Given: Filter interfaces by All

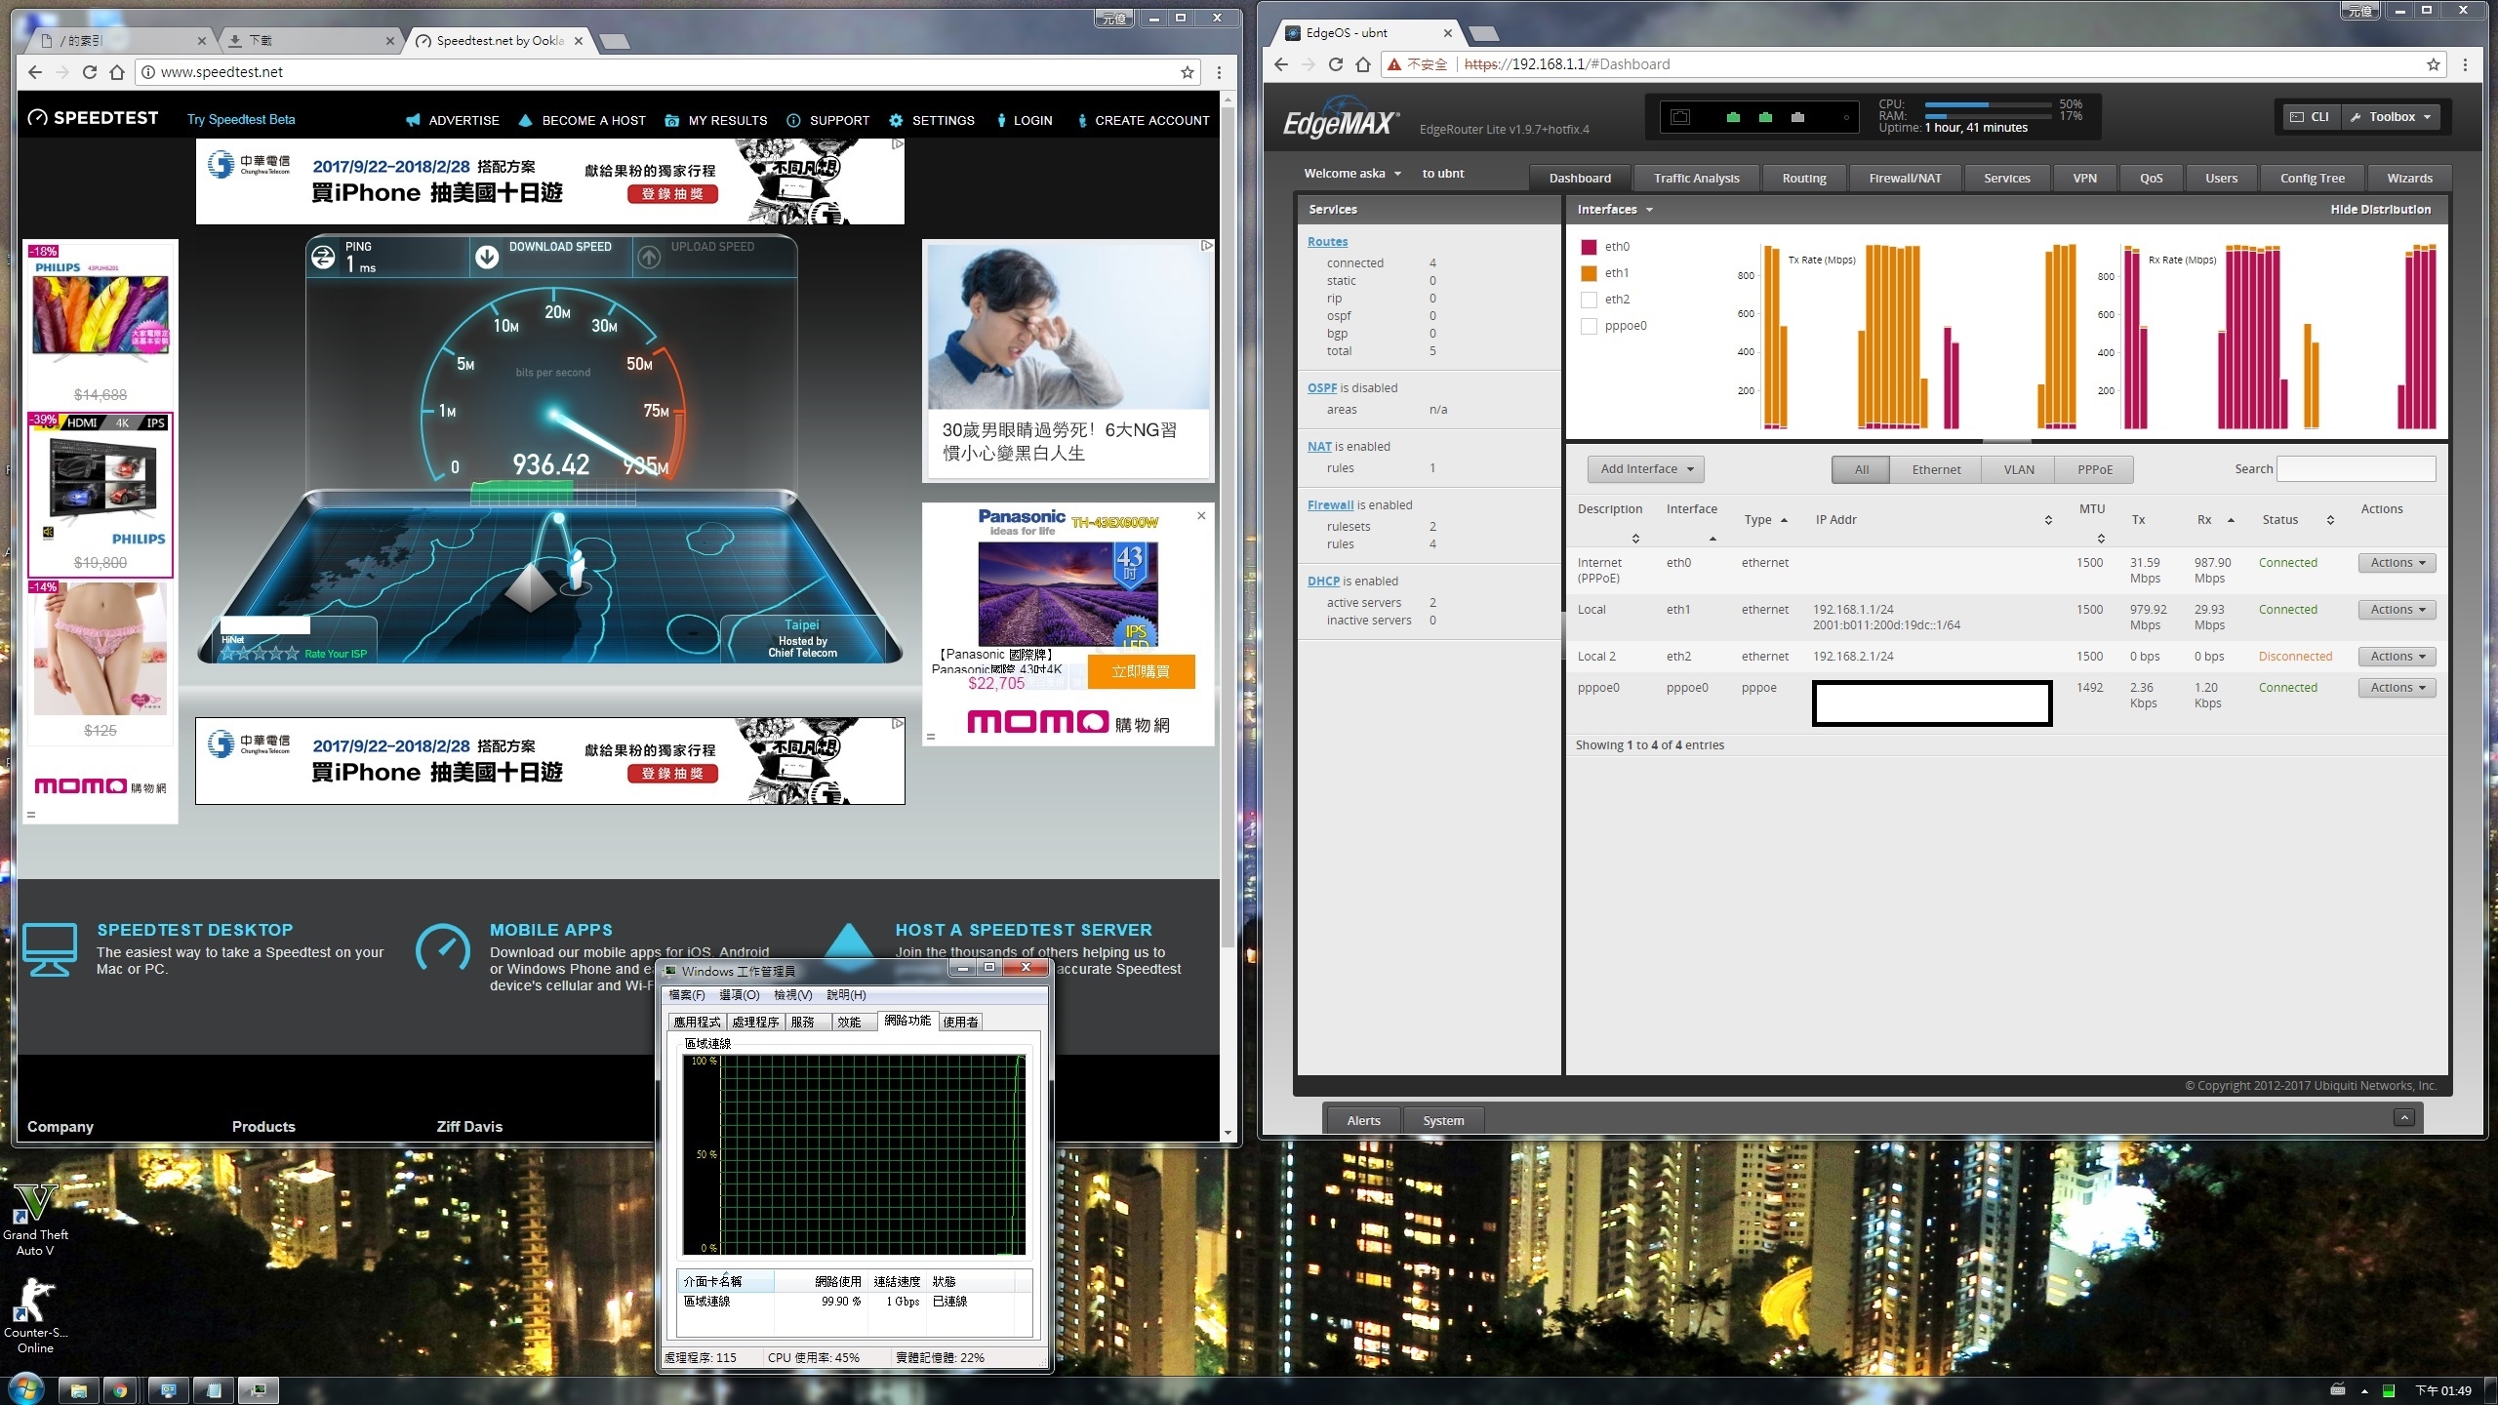Looking at the screenshot, I should 1861,469.
